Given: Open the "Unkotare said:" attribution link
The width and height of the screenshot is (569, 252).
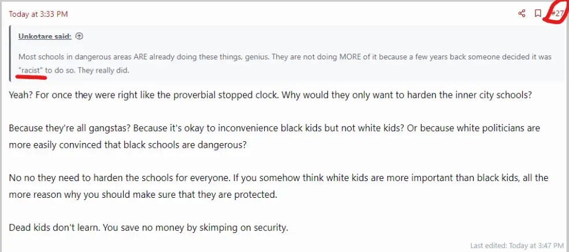Looking at the screenshot, I should coord(45,36).
